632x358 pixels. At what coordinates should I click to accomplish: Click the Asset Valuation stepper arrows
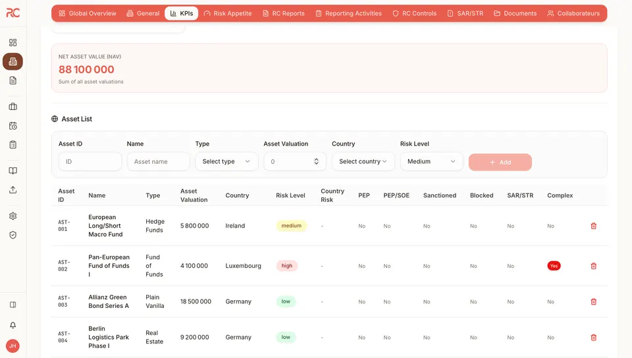[x=317, y=161]
